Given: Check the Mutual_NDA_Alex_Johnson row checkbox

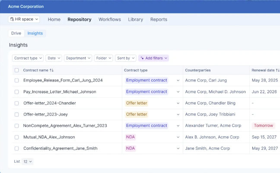Looking at the screenshot, I should [16, 137].
